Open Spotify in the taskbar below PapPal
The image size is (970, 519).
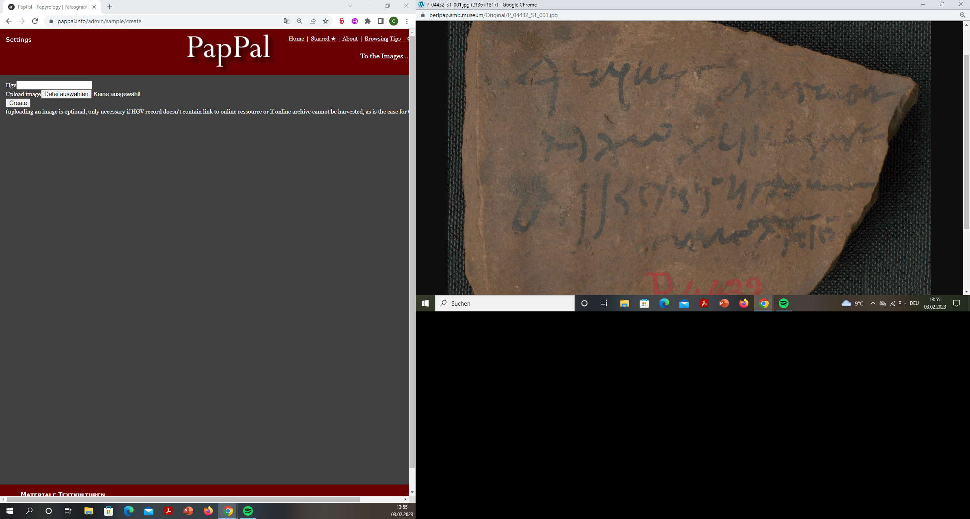248,511
